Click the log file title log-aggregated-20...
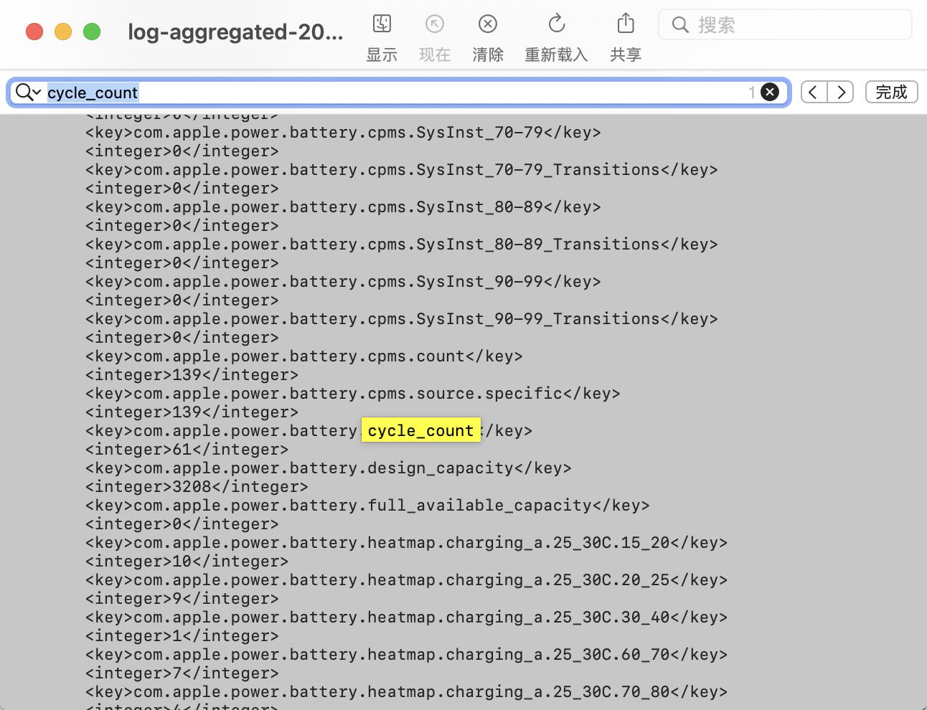Image resolution: width=927 pixels, height=710 pixels. tap(236, 32)
